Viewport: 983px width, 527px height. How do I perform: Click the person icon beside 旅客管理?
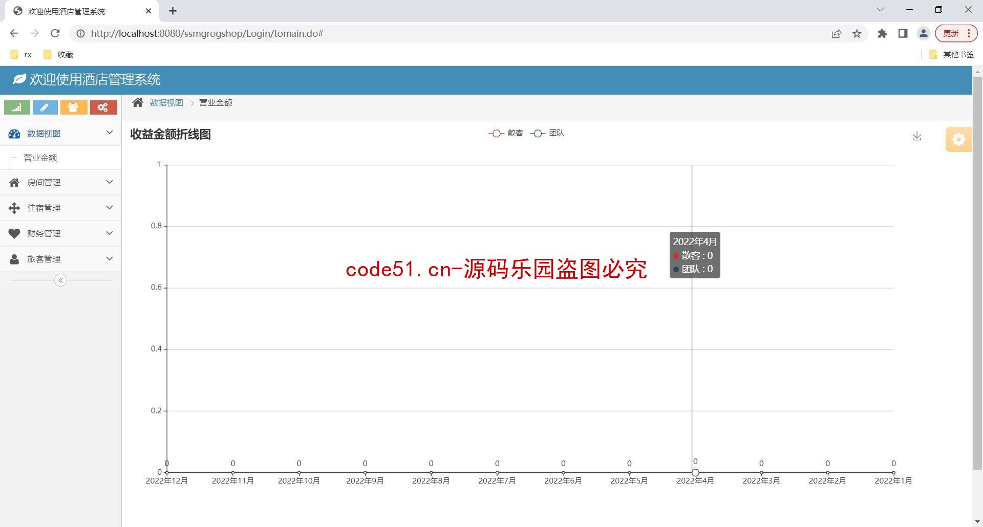tap(14, 259)
